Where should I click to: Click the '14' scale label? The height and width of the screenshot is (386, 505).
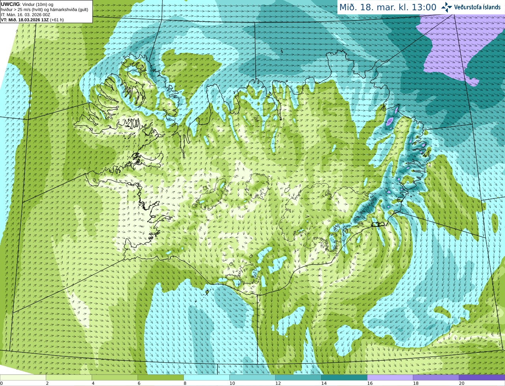click(x=324, y=383)
